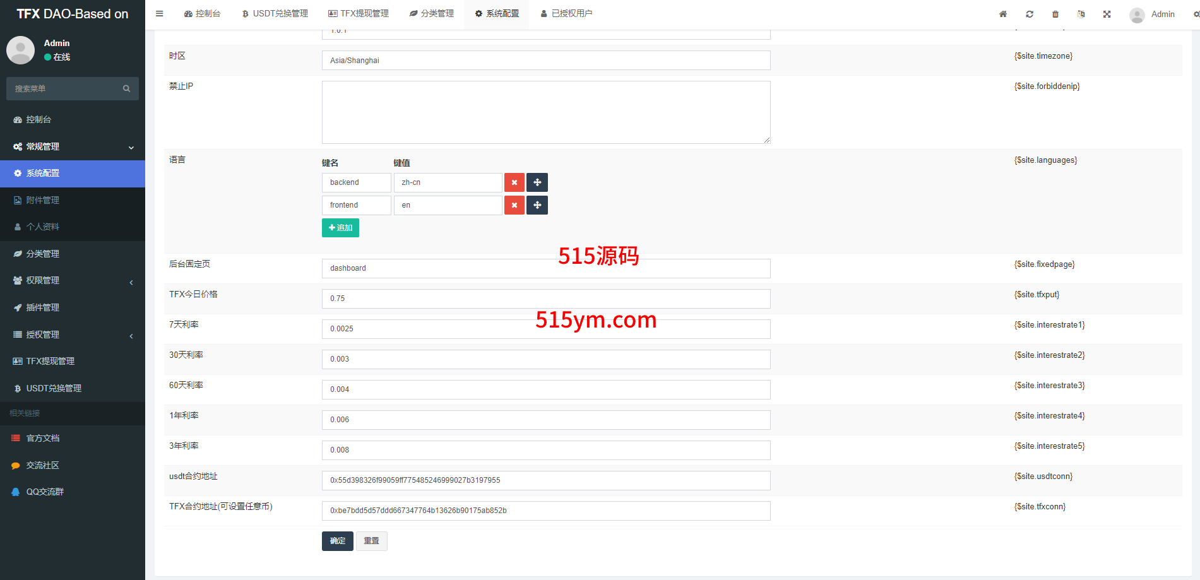
Task: Click the drag handle for frontend row
Action: [x=537, y=205]
